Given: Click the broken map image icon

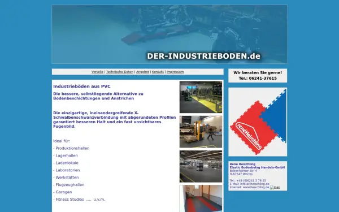Looking at the screenshot, I should [x=275, y=187].
